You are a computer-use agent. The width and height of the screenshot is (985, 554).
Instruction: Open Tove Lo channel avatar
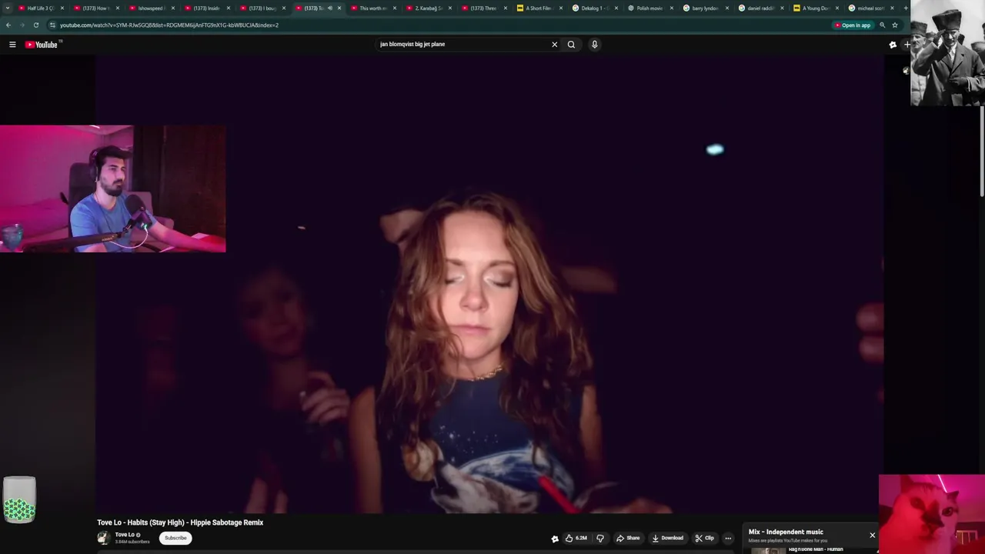(x=103, y=538)
